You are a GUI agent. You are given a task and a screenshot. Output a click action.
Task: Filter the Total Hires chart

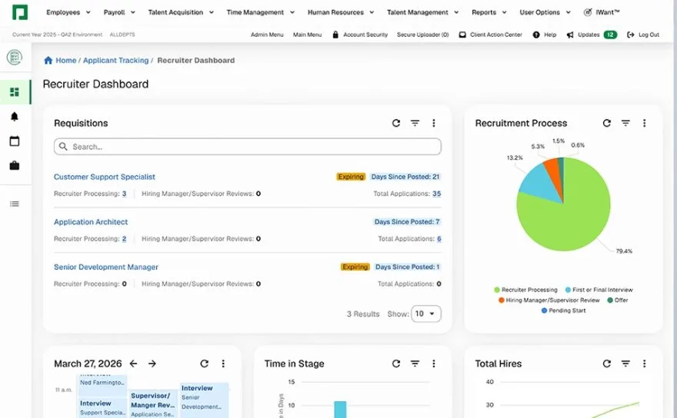[625, 363]
